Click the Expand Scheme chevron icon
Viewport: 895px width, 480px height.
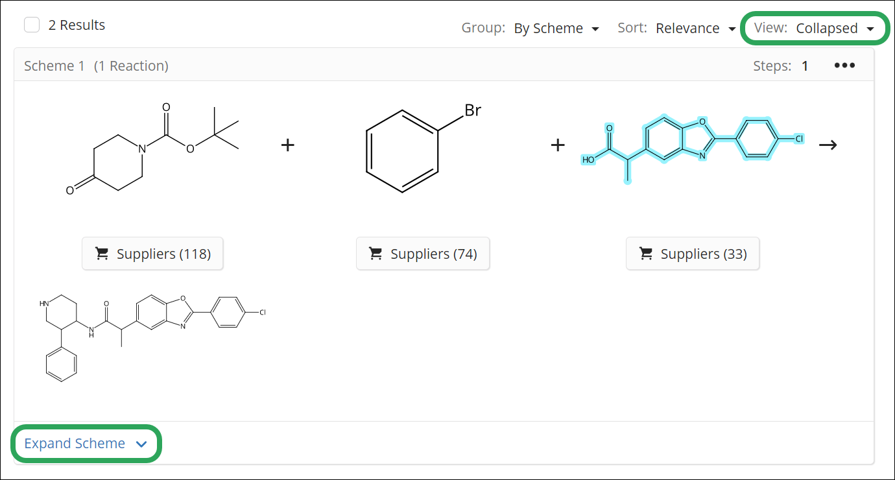[x=141, y=444]
